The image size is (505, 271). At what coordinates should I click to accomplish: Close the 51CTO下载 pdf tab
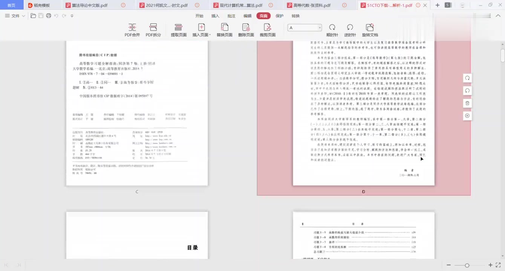click(425, 5)
